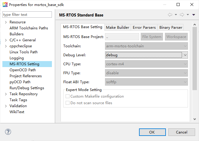Screen dimensions: 199x141
Task: Open the Error Parsers tab
Action: tap(144, 27)
